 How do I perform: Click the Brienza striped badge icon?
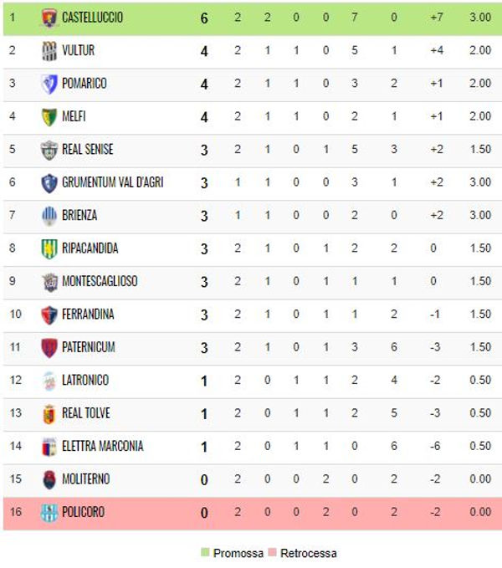(49, 216)
